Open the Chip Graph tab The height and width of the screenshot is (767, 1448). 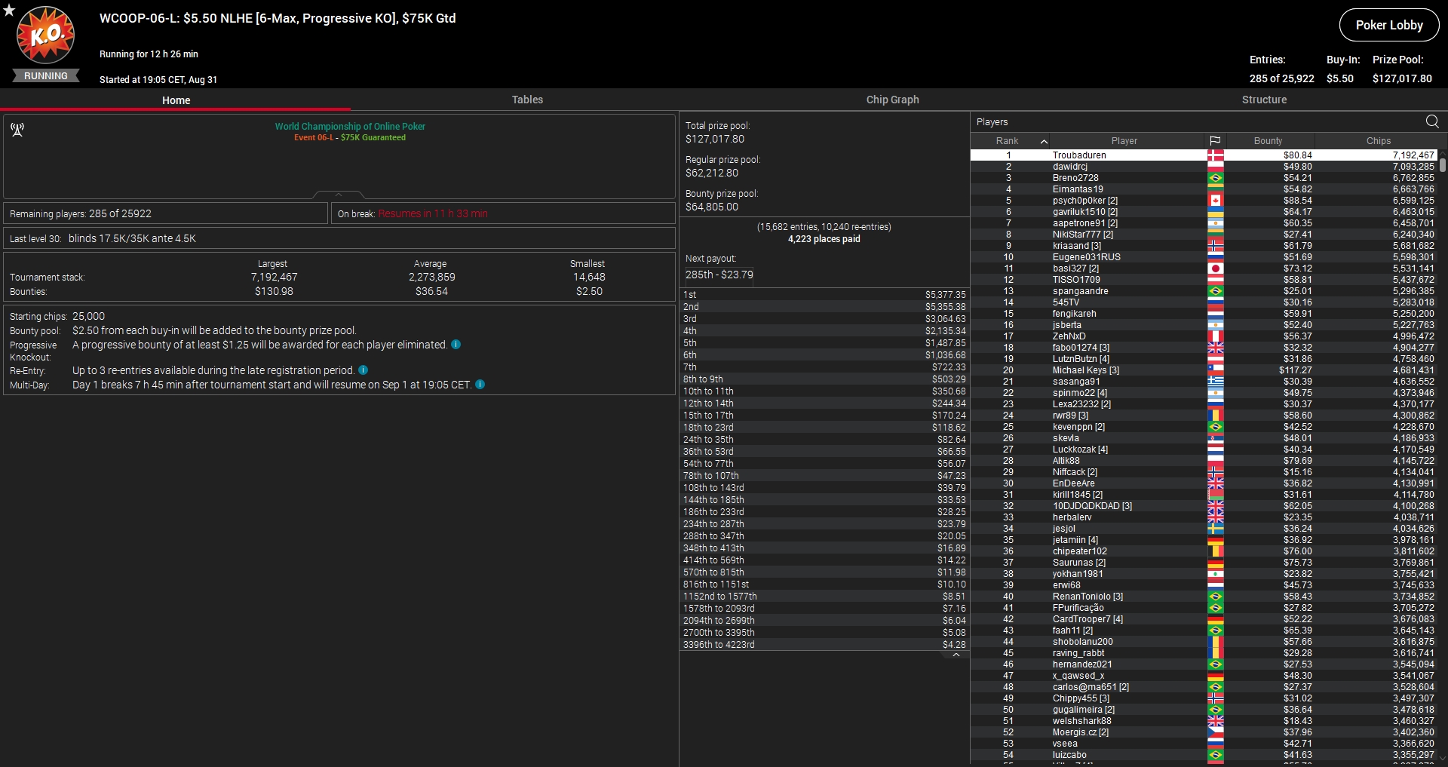892,100
